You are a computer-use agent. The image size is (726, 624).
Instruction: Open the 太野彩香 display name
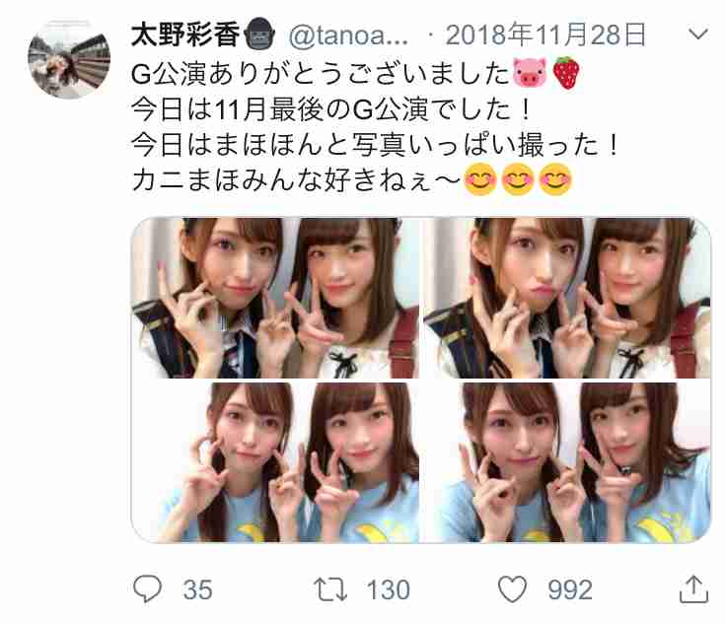[185, 35]
